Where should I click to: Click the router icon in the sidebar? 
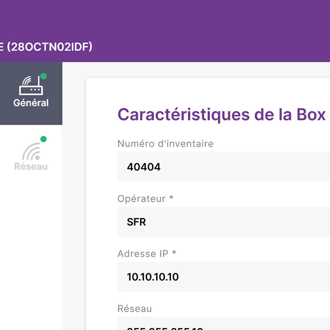coord(31,85)
